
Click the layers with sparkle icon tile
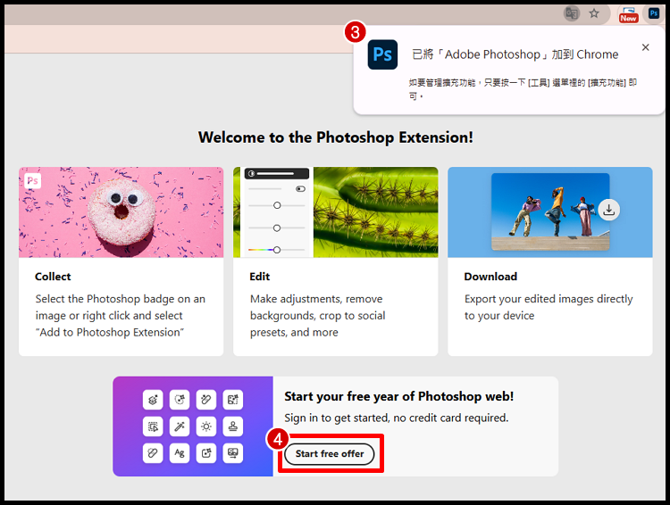click(153, 400)
